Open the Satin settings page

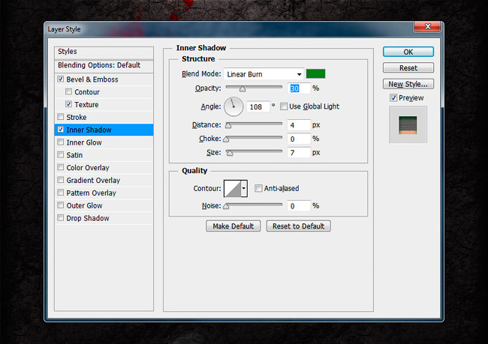[74, 155]
